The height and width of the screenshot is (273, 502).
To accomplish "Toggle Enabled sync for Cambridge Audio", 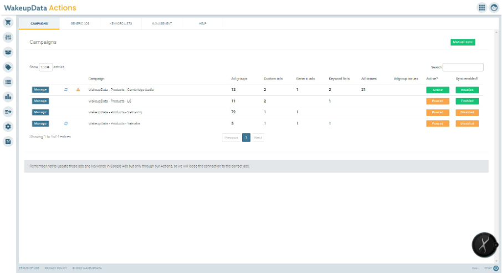I will point(467,90).
